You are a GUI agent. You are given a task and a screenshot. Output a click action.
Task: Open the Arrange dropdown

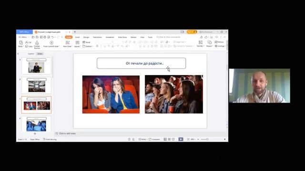(220, 46)
